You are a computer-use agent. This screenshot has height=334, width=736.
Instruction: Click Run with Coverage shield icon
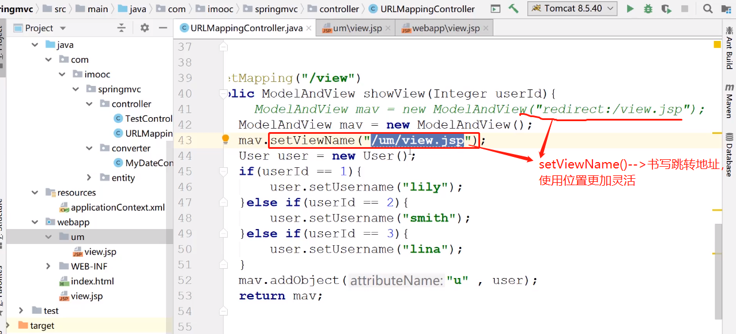666,9
